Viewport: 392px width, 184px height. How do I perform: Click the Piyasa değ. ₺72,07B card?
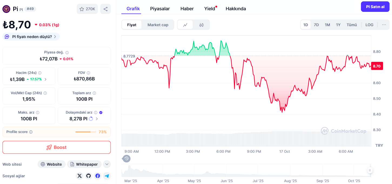tap(56, 56)
